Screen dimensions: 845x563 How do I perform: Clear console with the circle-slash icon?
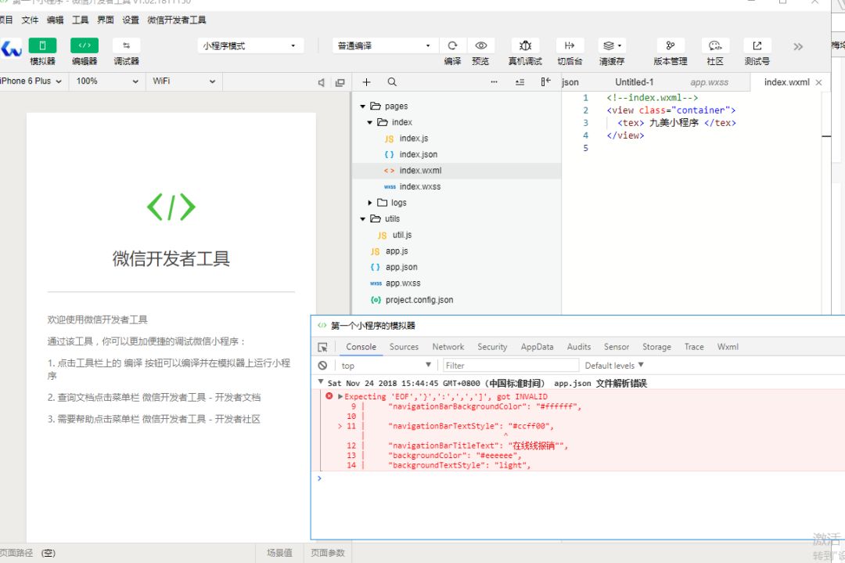point(322,366)
